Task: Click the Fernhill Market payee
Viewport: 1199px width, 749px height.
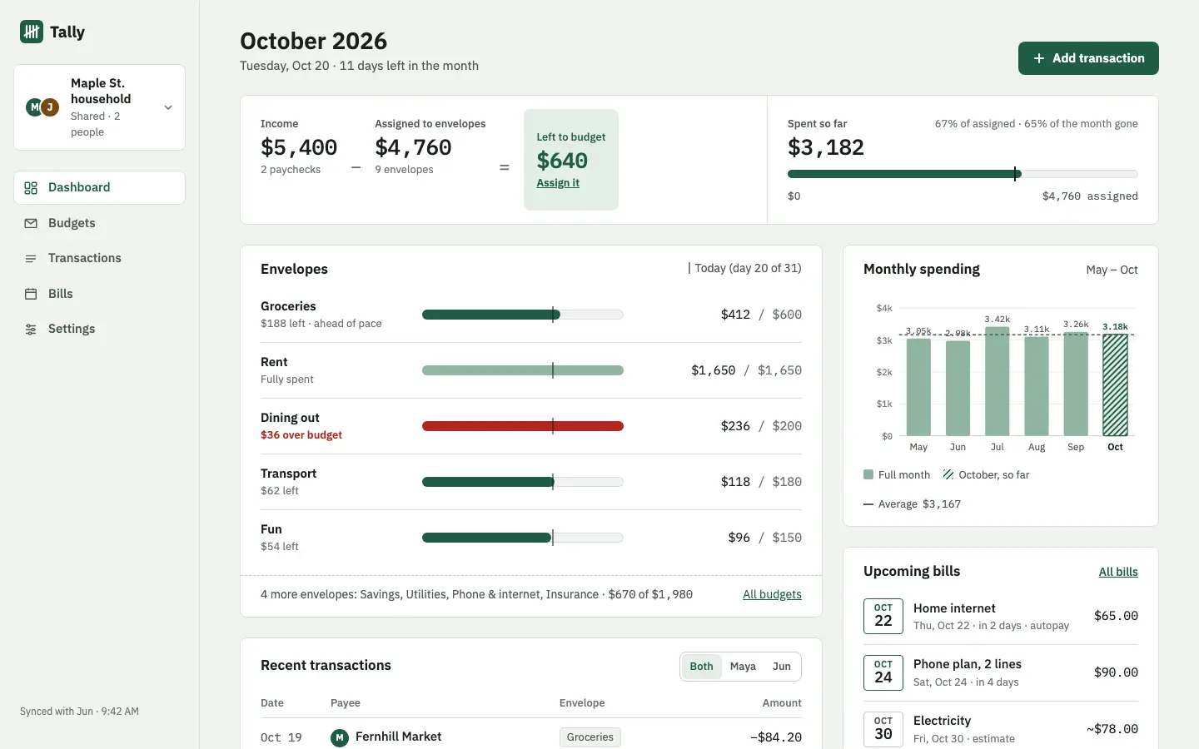Action: (398, 737)
